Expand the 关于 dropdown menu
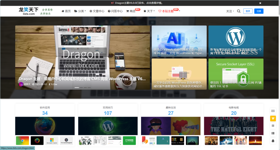 click(x=149, y=11)
